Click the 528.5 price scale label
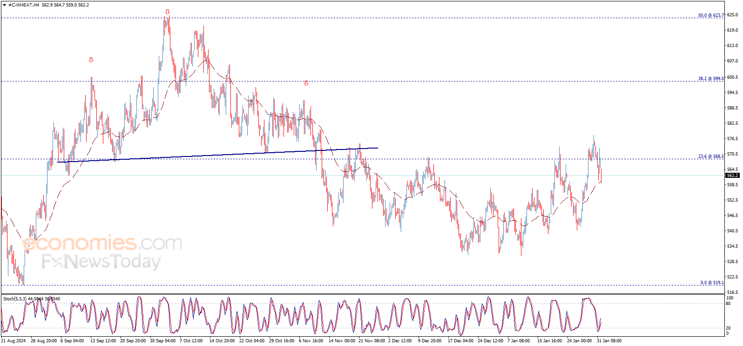 tap(732, 262)
